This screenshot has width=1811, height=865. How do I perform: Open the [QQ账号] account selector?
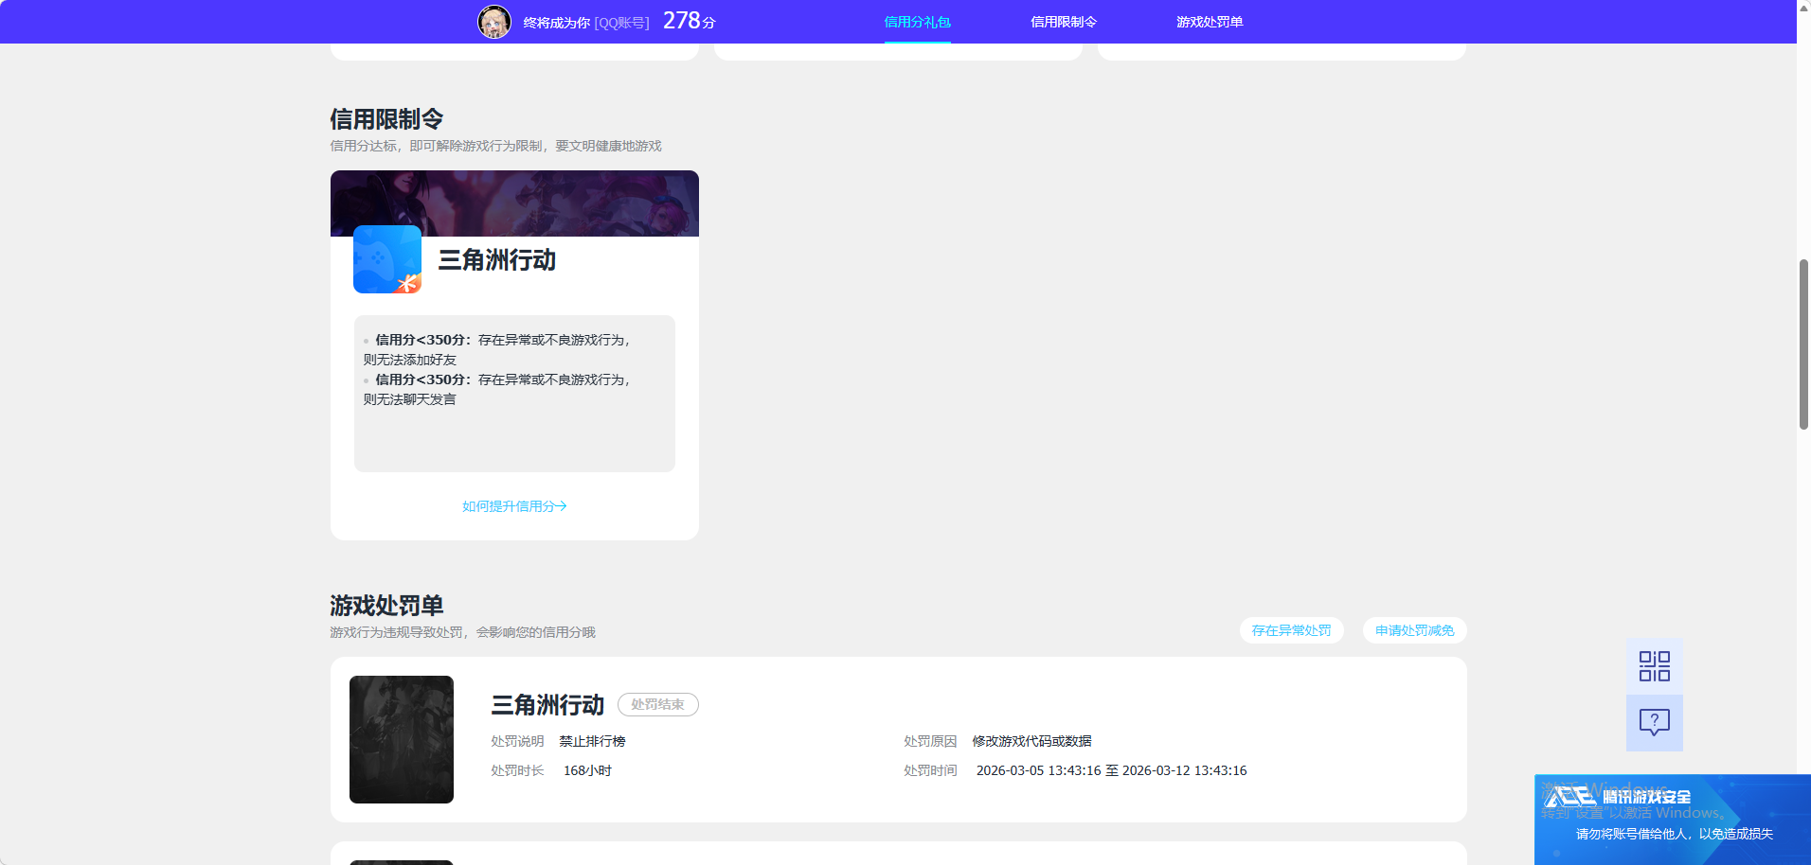pyautogui.click(x=621, y=22)
